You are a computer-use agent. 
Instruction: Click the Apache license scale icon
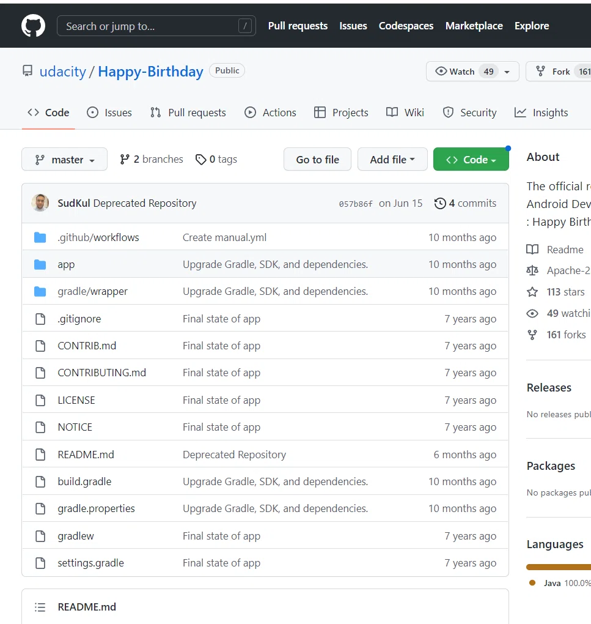click(x=532, y=271)
